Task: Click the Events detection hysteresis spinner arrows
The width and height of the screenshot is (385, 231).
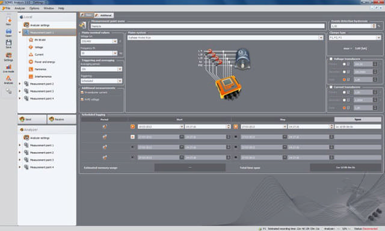Action: point(374,26)
